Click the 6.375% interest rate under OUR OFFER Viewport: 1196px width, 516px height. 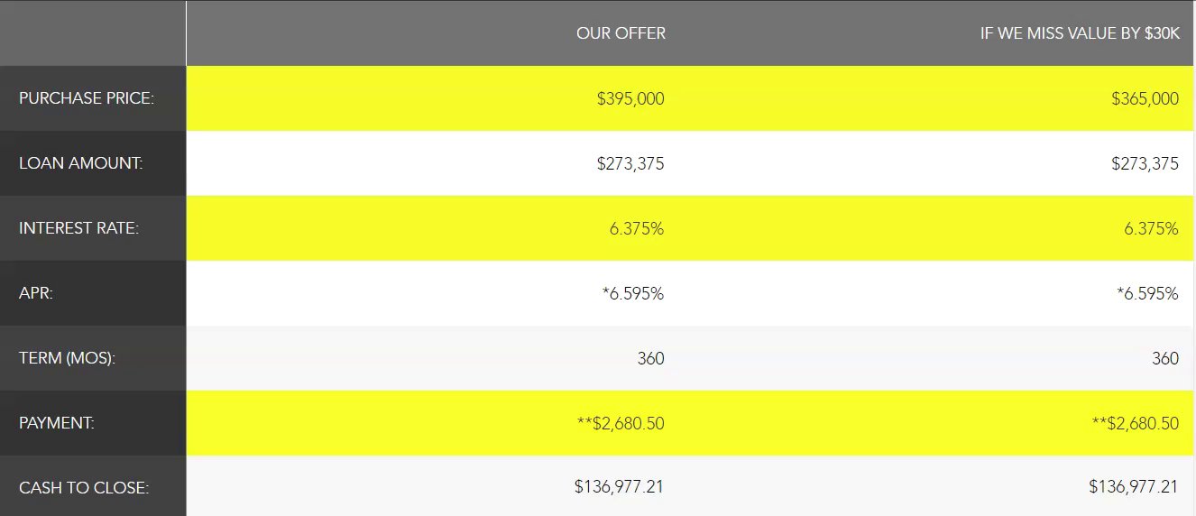coord(637,228)
